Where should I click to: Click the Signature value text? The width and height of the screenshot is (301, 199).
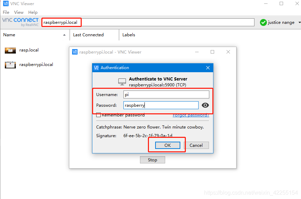point(148,135)
